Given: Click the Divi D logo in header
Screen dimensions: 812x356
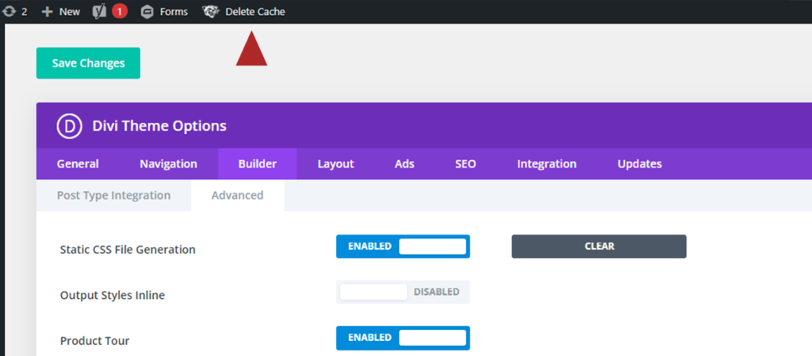Looking at the screenshot, I should coord(70,126).
